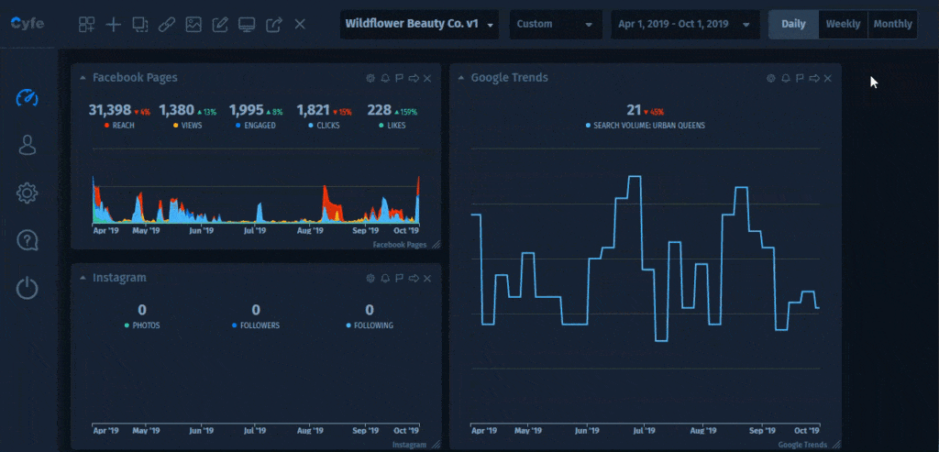Open Facebook Pages widget gear settings
939x452 pixels.
point(370,79)
